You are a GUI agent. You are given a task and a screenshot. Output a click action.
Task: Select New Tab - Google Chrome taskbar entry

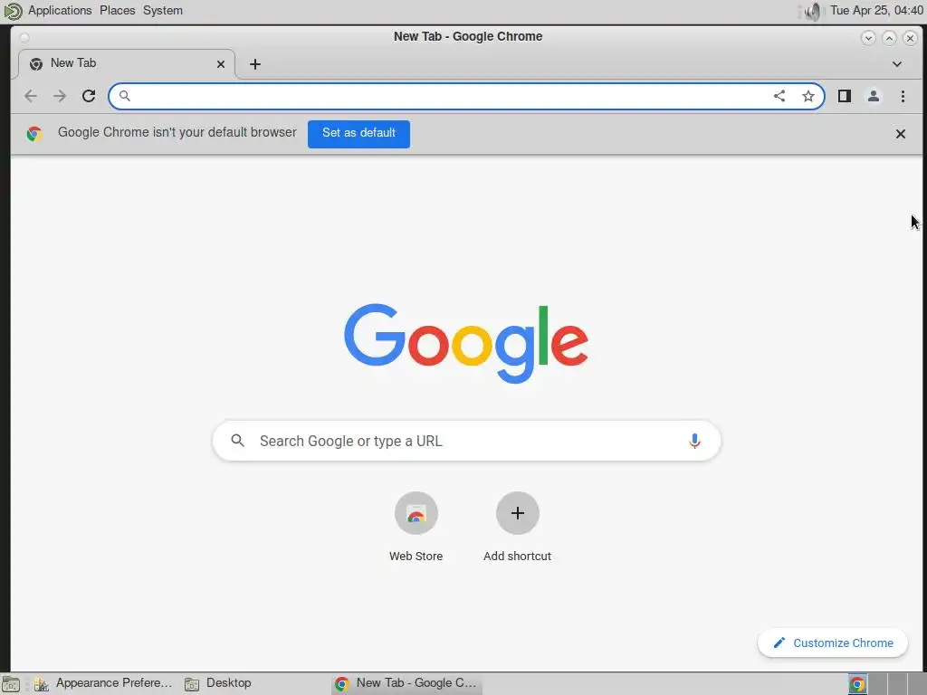tap(406, 683)
